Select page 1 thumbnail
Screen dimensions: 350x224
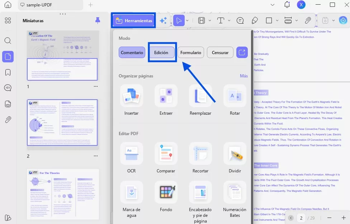pyautogui.click(x=62, y=56)
